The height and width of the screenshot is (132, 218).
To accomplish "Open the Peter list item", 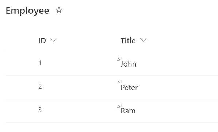I will click(x=129, y=88).
